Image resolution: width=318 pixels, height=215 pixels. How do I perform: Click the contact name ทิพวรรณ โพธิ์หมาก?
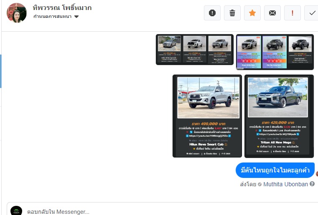tap(62, 7)
